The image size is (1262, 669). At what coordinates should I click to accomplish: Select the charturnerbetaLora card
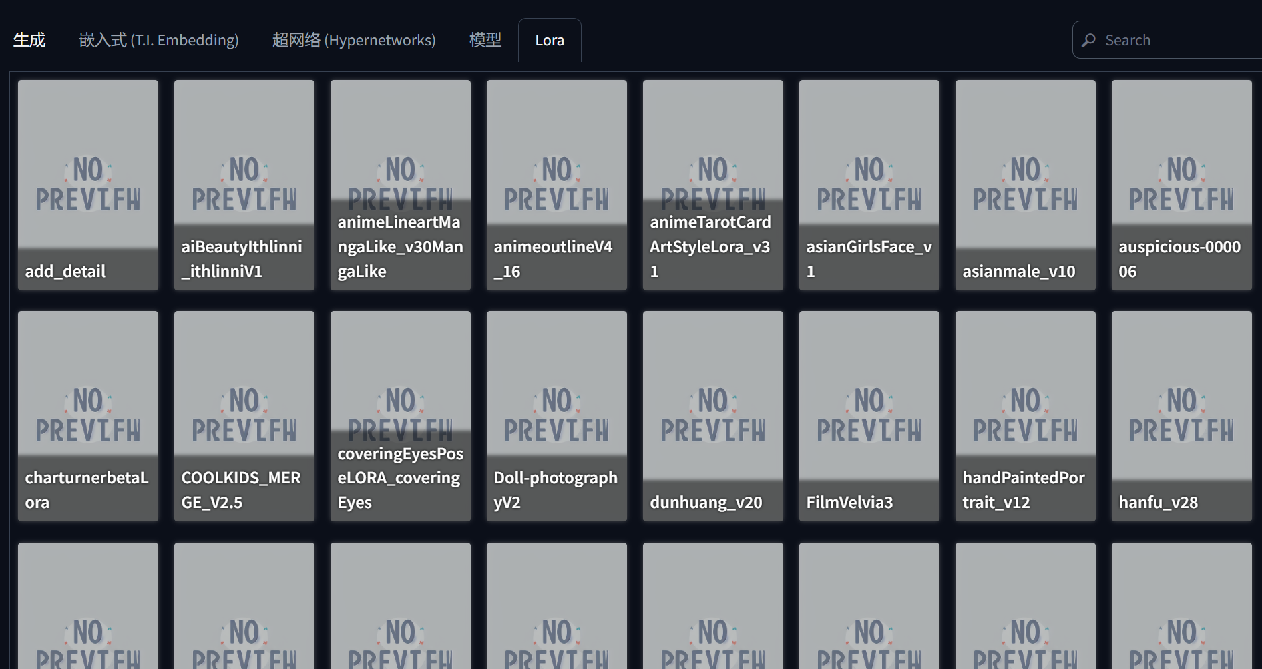coord(88,416)
